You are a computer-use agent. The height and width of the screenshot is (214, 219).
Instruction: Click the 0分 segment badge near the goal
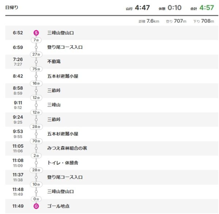coord(36,199)
